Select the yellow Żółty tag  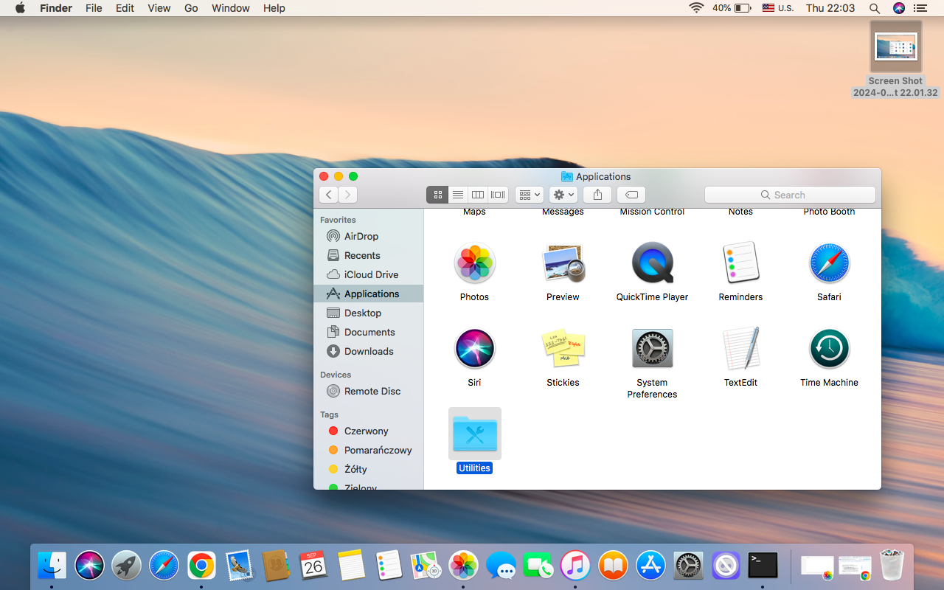coord(369,469)
